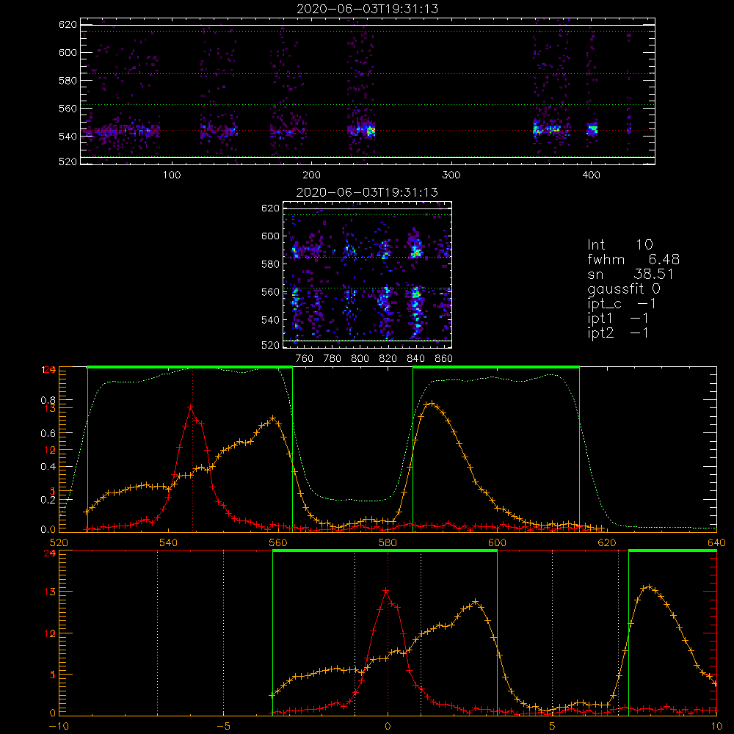Screen dimensions: 734x734
Task: Click the y-axis label 0.8 in profile plot
Action: (x=48, y=400)
